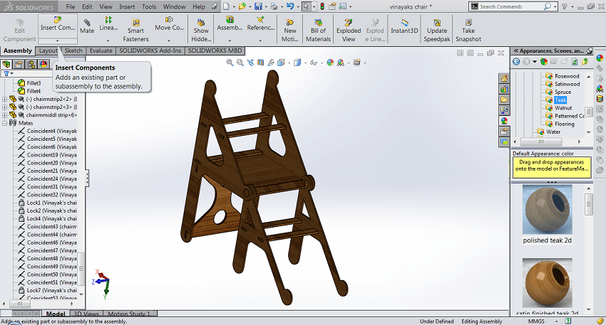This screenshot has height=325, width=606.
Task: Click the Zoom to Fit icon
Action: pyautogui.click(x=230, y=63)
